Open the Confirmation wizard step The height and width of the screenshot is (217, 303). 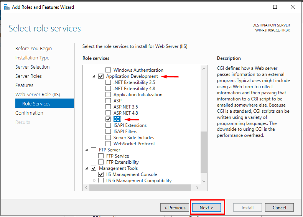[x=29, y=113]
